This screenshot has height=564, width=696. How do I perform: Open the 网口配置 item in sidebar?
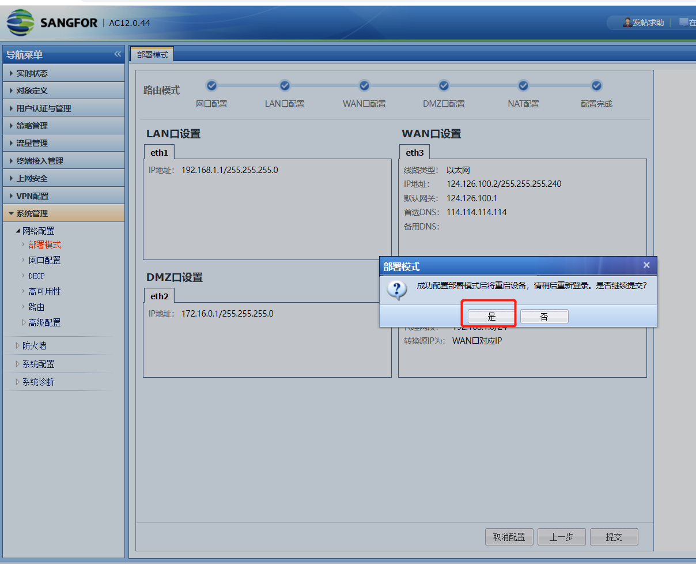click(44, 261)
